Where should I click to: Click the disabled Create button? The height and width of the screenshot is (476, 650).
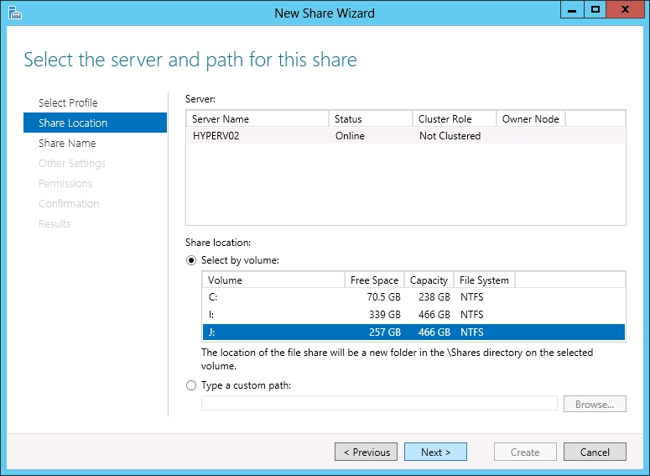point(525,452)
